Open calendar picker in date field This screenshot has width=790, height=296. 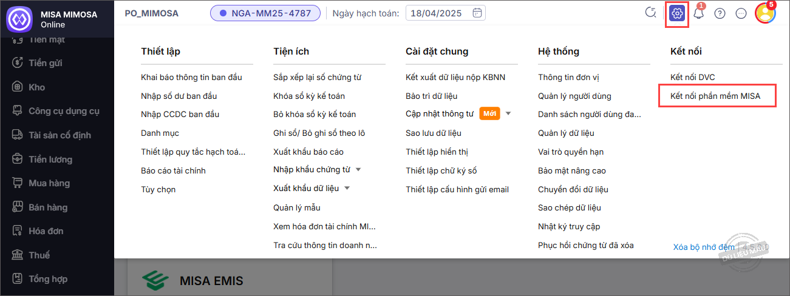coord(477,13)
